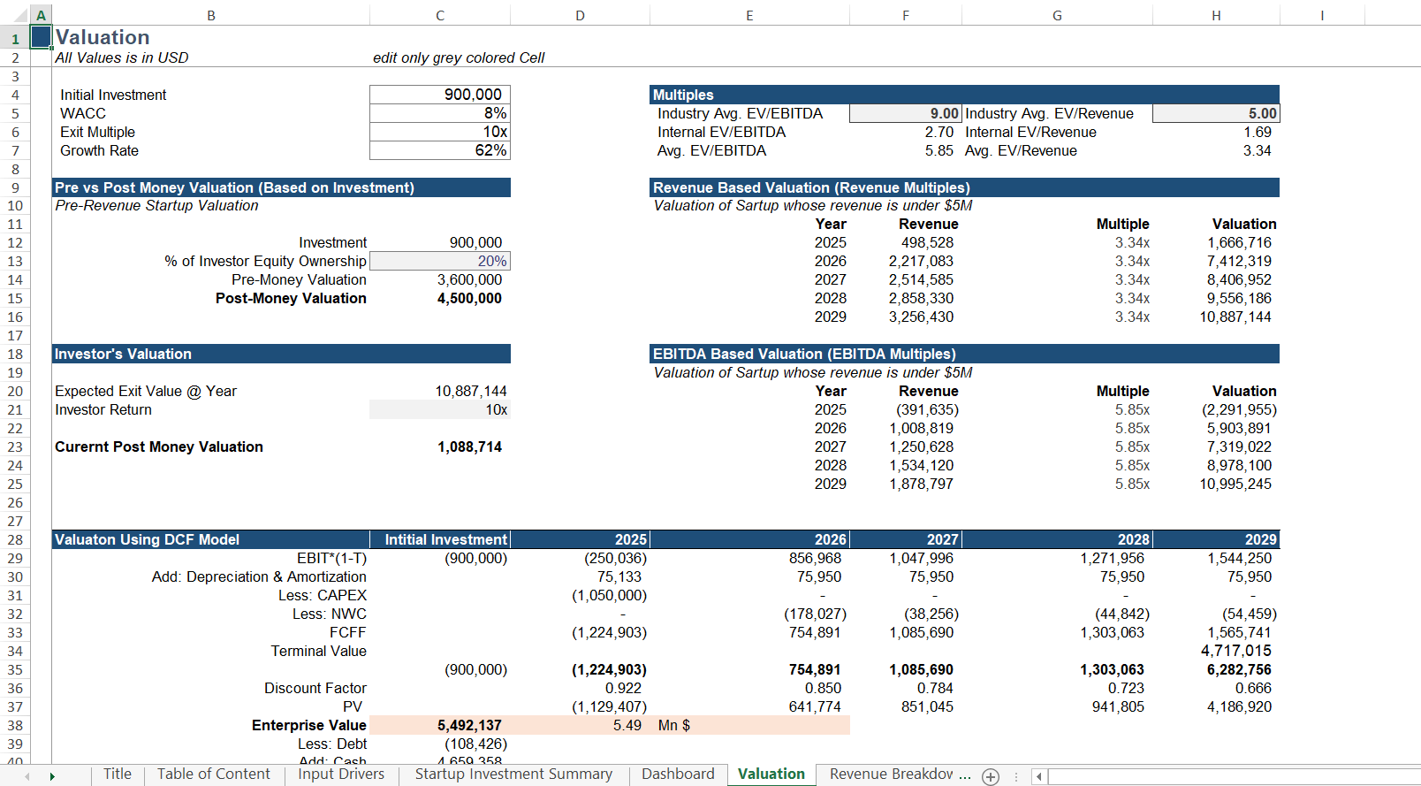Select row 38 header

coord(15,725)
